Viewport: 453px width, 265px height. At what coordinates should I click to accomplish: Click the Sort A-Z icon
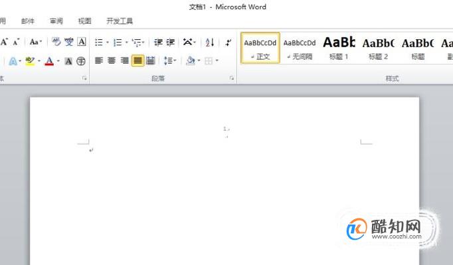[210, 43]
